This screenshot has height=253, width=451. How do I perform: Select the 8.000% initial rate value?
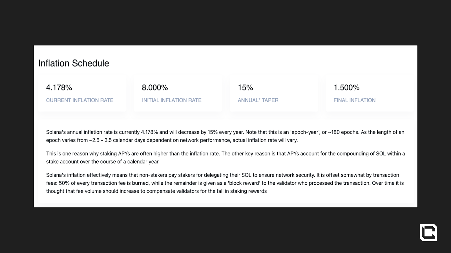(x=155, y=88)
